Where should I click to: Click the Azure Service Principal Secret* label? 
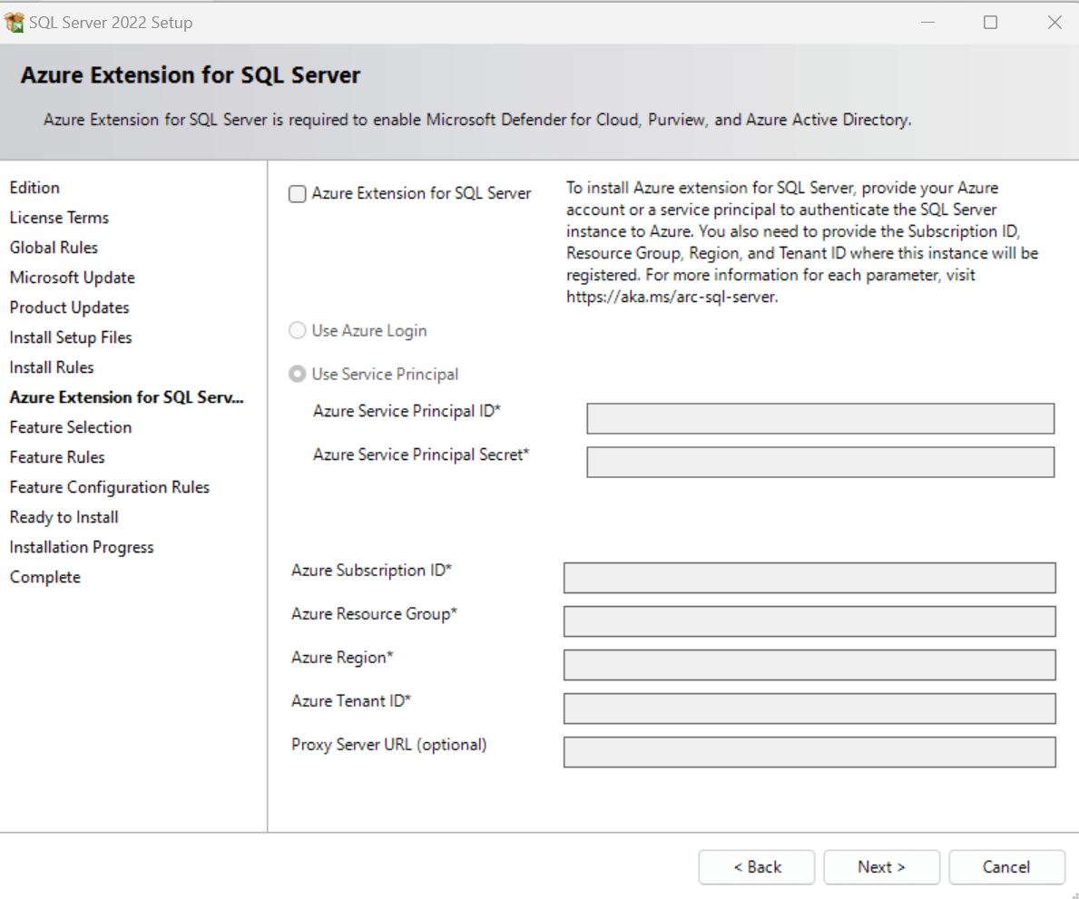click(421, 454)
